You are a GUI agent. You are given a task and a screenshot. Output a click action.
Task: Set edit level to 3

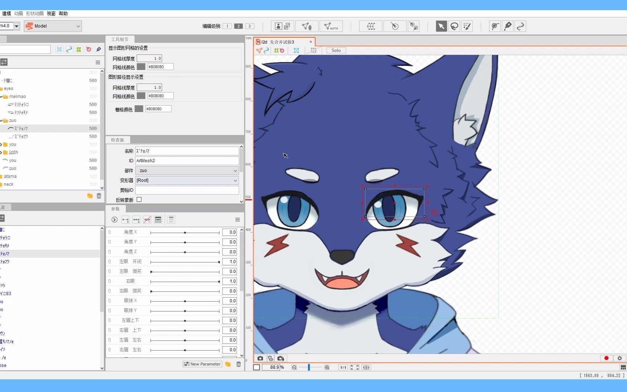coord(249,26)
